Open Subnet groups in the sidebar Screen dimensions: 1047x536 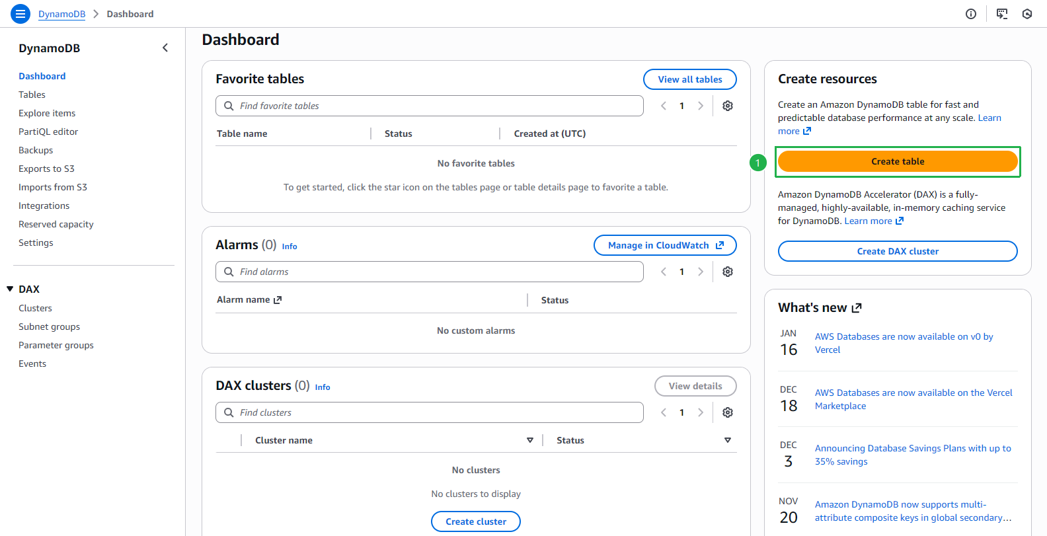(x=49, y=326)
